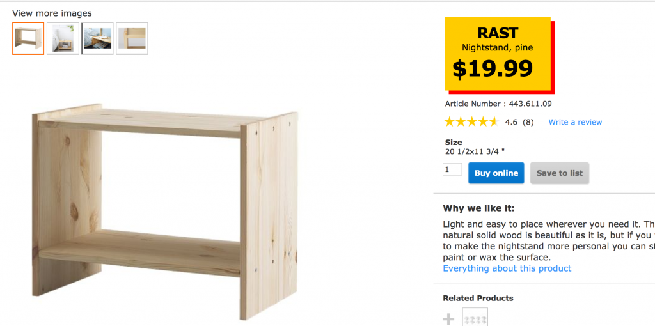Open the third thumbnail with blue bedding
Image resolution: width=655 pixels, height=326 pixels.
click(x=97, y=38)
